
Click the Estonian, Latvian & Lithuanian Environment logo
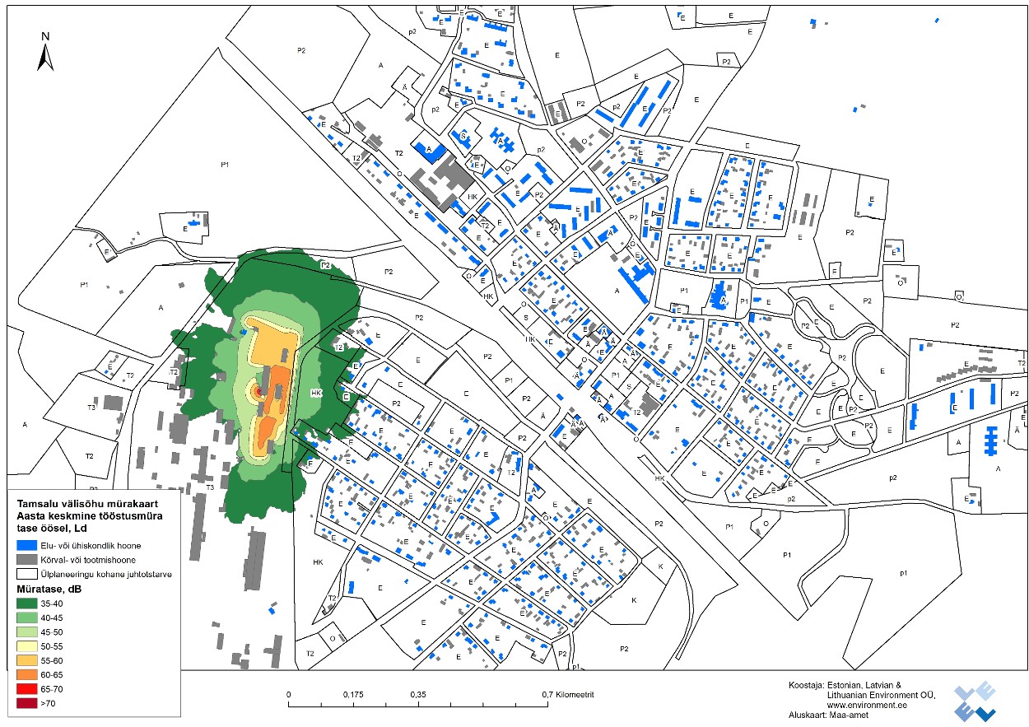point(974,701)
